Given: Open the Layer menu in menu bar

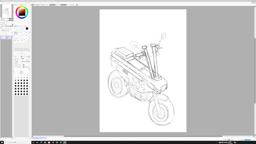Looking at the screenshot, I should pyautogui.click(x=21, y=3).
